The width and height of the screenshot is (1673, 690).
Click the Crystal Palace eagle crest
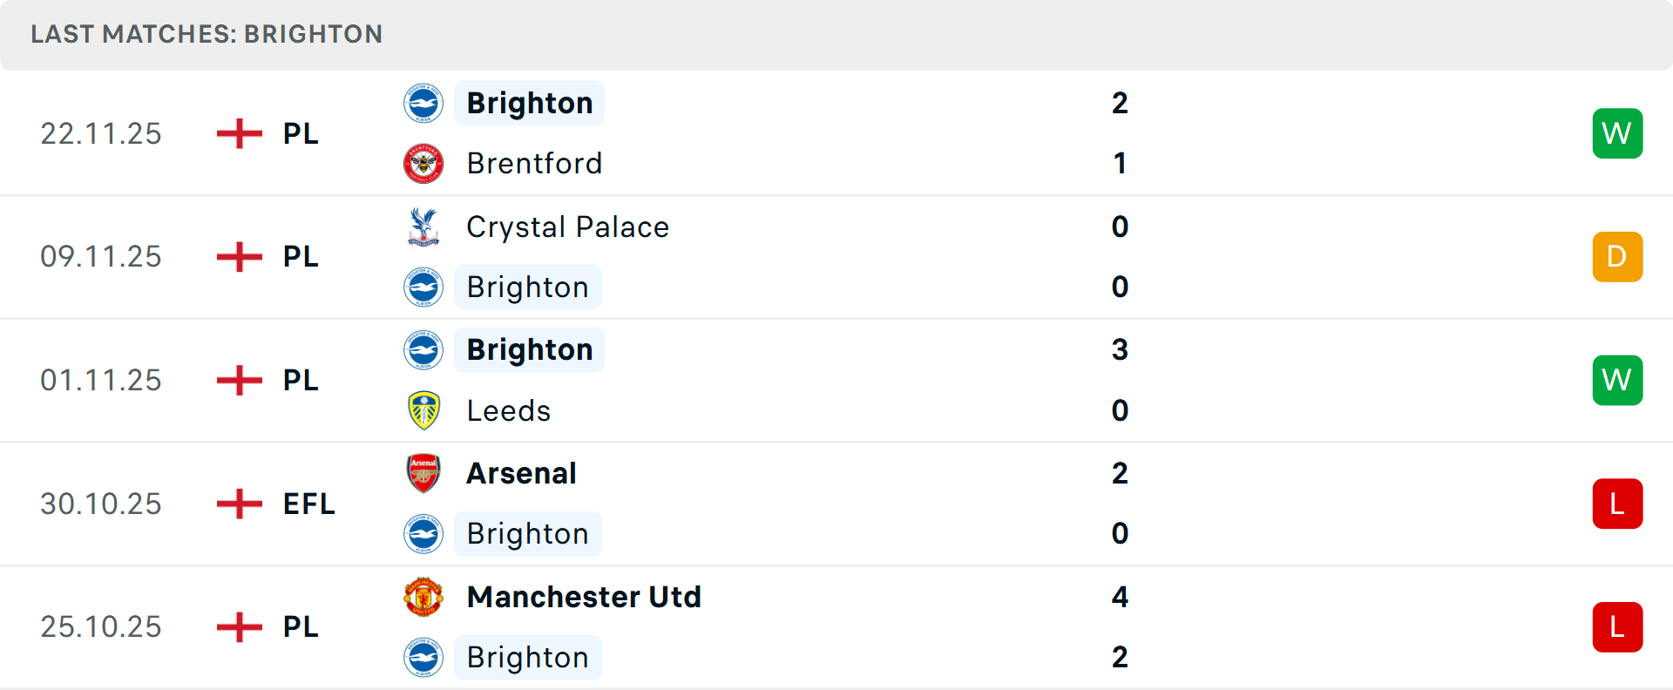pyautogui.click(x=423, y=227)
